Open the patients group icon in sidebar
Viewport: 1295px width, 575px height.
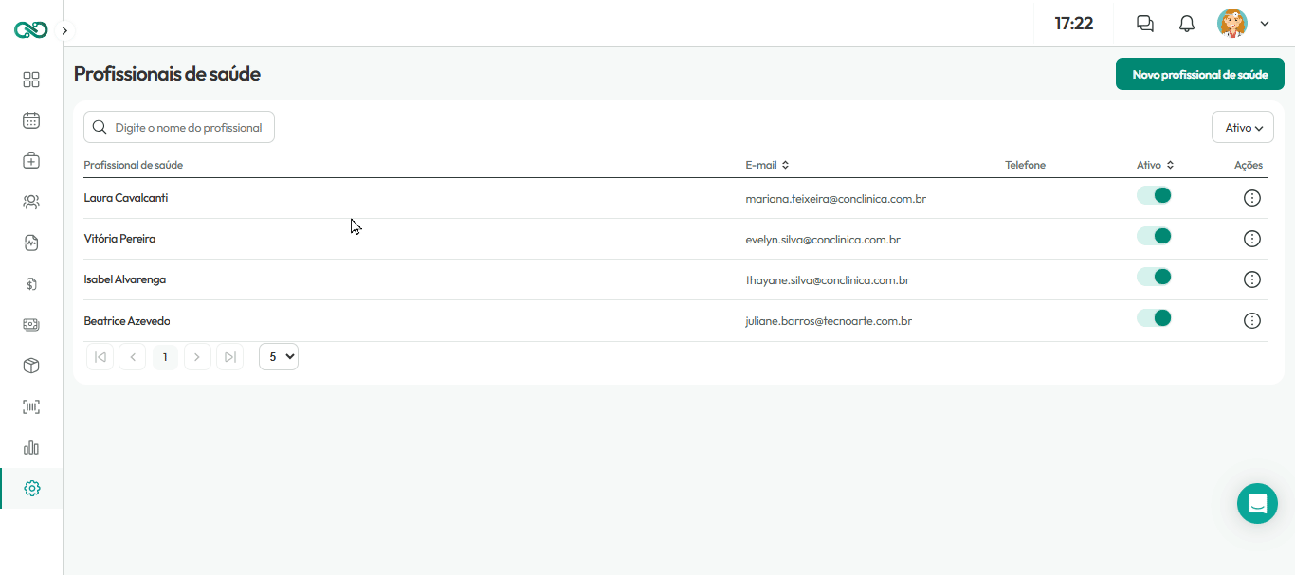[31, 202]
